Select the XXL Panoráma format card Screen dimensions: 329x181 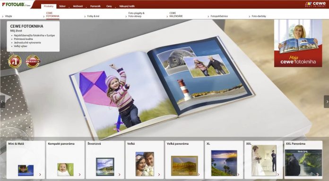coord(303,160)
